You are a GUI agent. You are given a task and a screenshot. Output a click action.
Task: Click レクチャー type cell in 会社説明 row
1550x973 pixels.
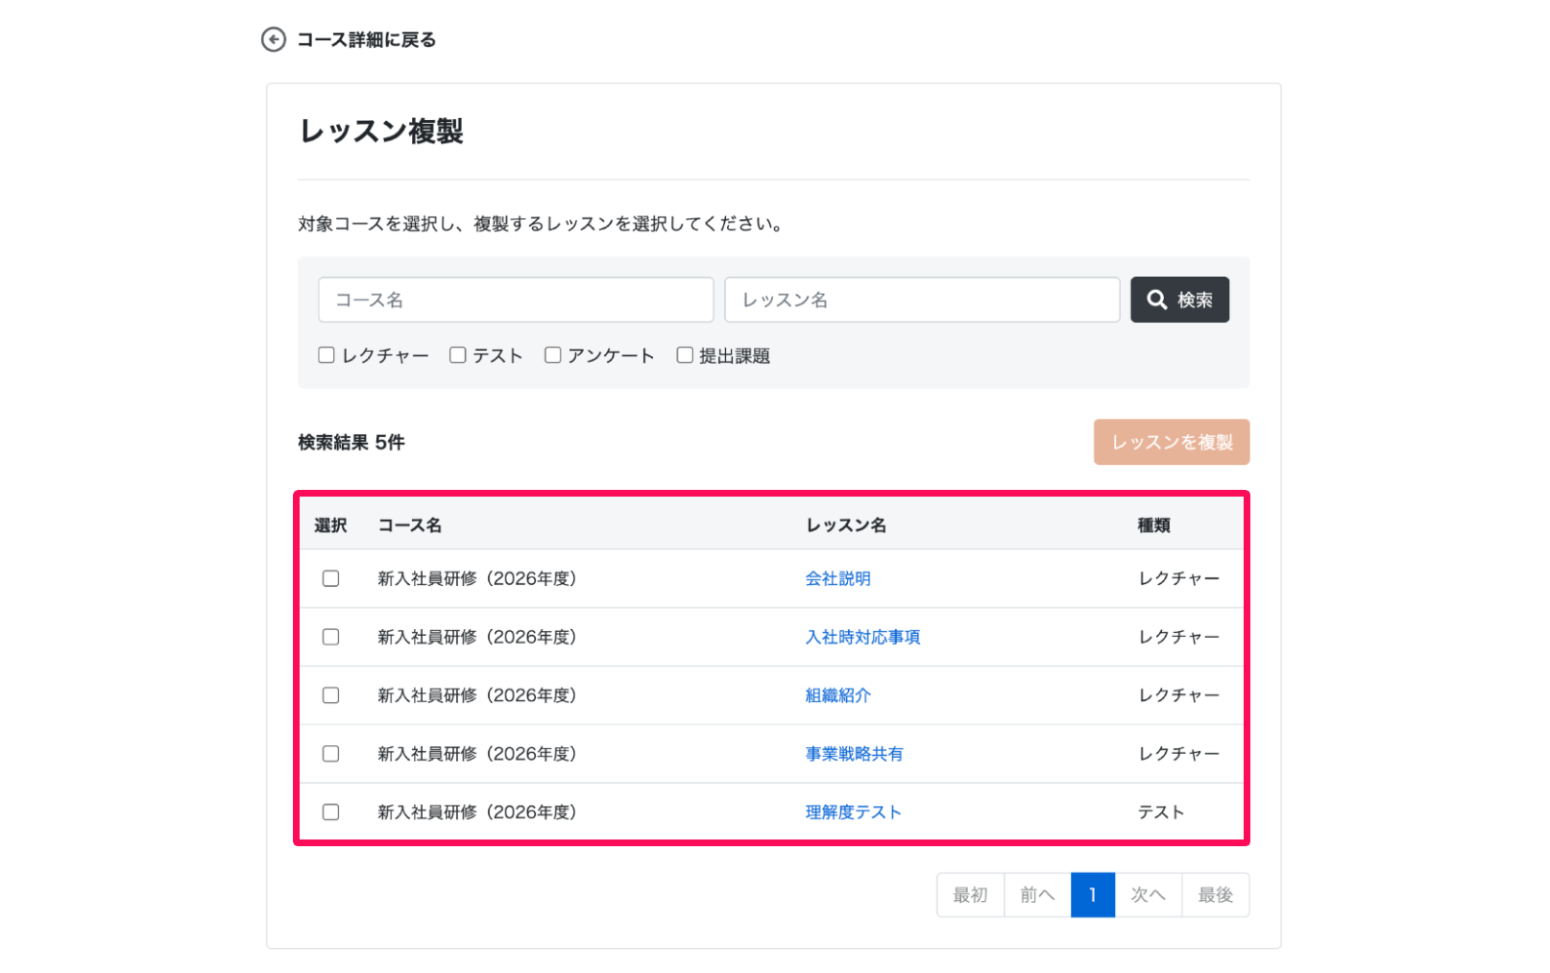[1179, 578]
